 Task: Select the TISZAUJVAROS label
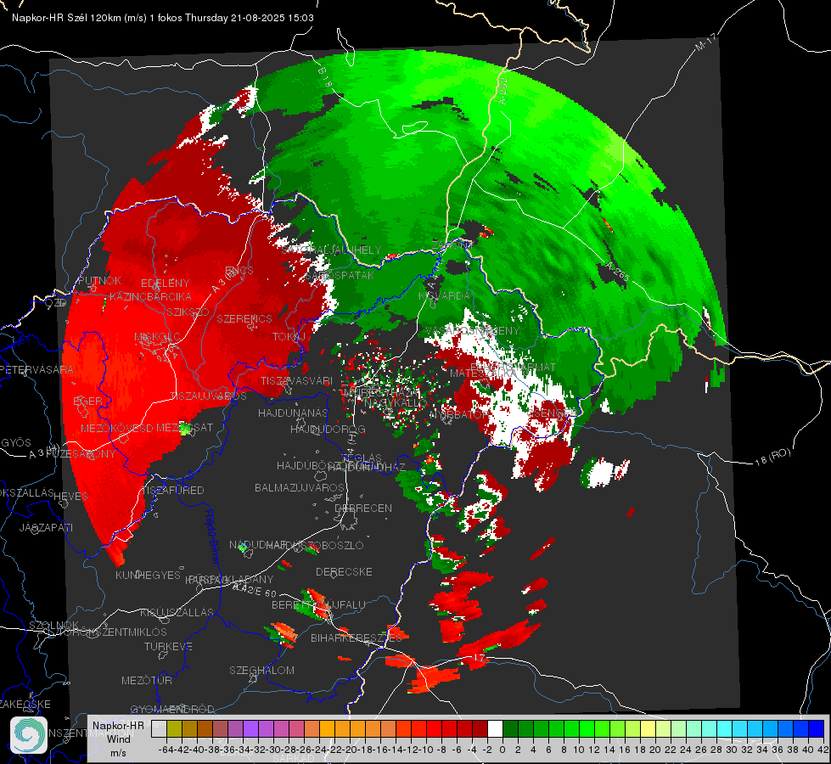(208, 396)
